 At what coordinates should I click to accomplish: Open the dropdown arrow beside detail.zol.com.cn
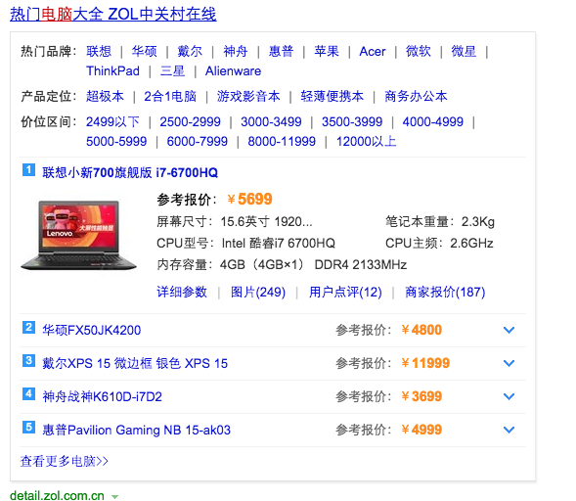point(114,497)
